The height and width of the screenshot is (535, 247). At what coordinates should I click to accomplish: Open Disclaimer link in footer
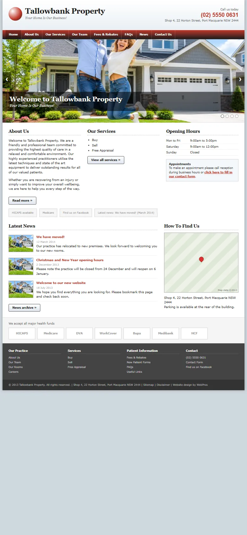163,385
